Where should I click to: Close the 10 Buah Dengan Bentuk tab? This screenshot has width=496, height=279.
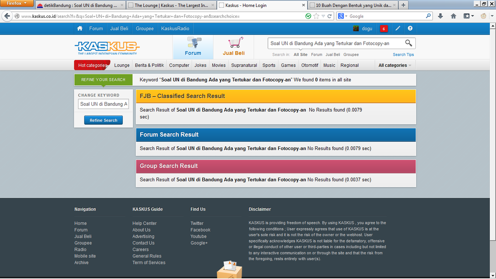[x=394, y=5]
